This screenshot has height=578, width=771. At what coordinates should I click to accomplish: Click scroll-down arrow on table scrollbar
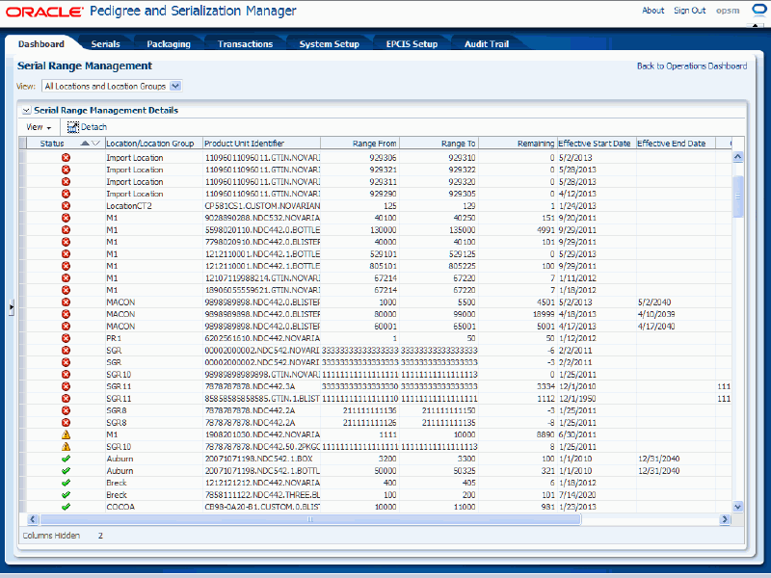[x=737, y=507]
